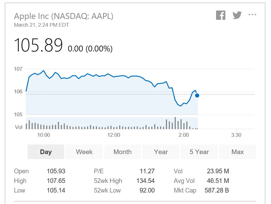The width and height of the screenshot is (271, 204).
Task: Click the 12:00 time label on axis
Action: [x=114, y=135]
